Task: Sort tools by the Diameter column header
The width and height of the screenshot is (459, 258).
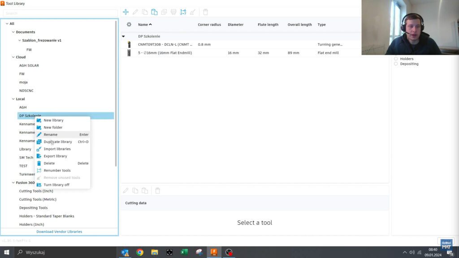Action: point(235,25)
